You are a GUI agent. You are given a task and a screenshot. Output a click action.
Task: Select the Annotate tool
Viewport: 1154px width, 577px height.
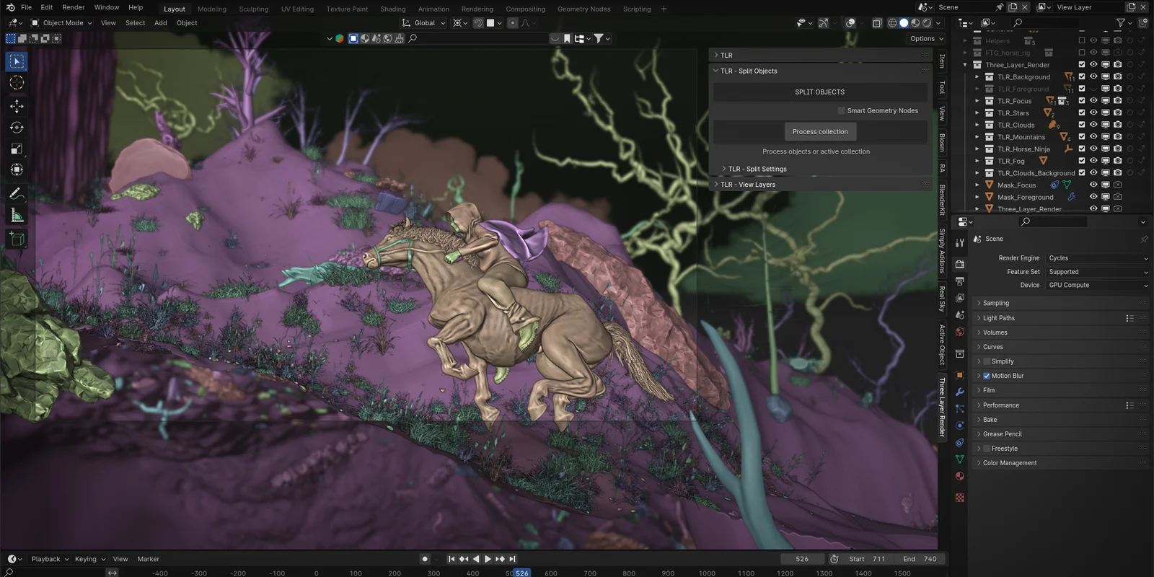tap(17, 193)
